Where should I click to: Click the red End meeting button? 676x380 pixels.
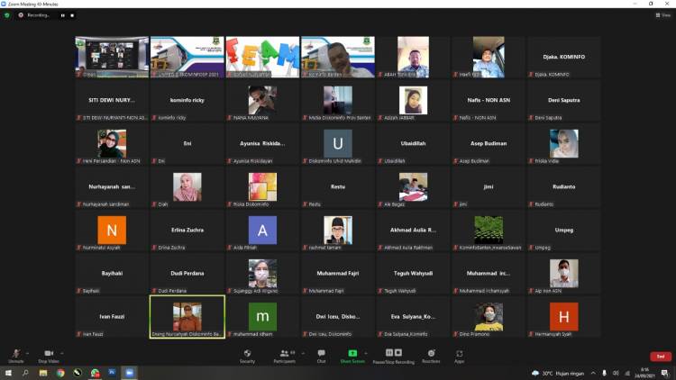(x=659, y=356)
